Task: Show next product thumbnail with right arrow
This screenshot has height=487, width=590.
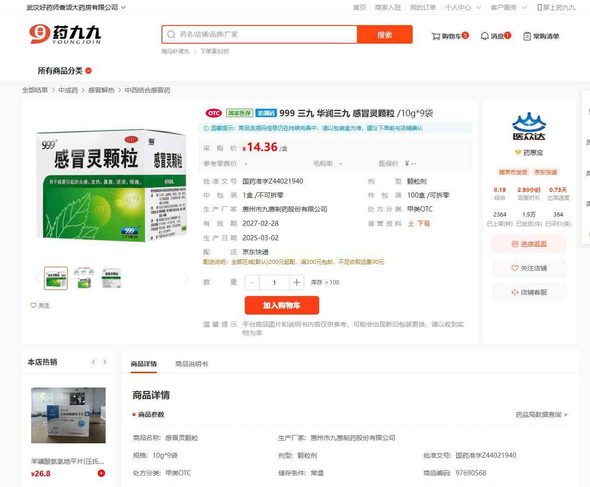Action: click(186, 278)
